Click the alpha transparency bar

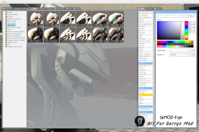point(183,30)
